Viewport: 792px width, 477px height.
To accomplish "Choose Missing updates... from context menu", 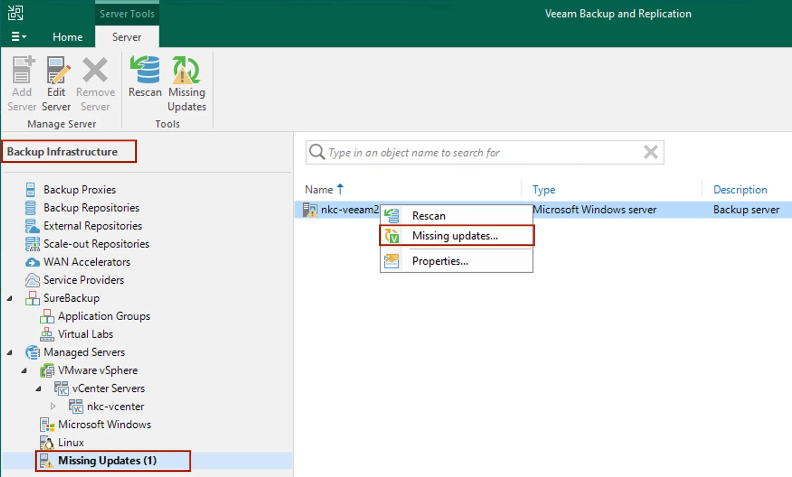I will (457, 236).
